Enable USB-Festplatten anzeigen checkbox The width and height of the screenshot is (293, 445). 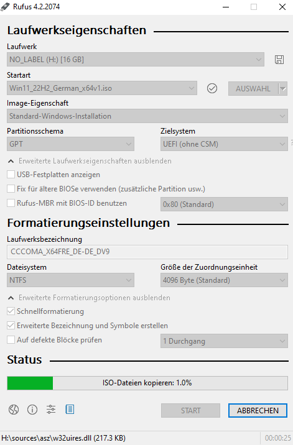(x=11, y=174)
